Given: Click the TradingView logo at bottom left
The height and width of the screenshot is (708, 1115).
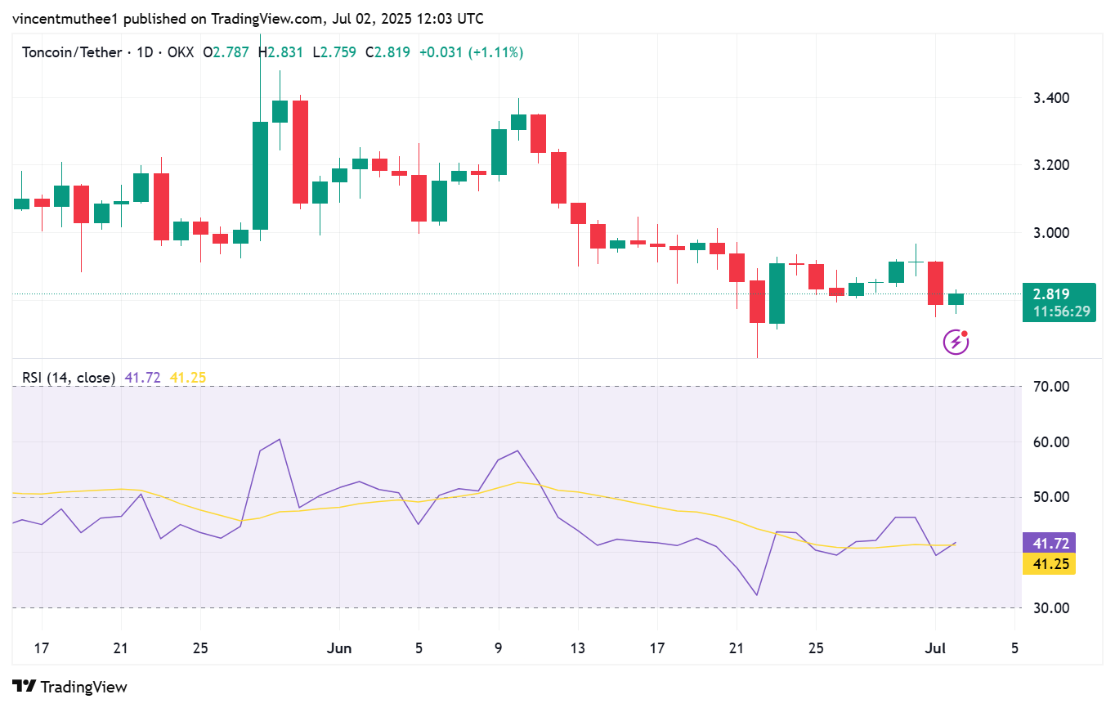Looking at the screenshot, I should pyautogui.click(x=69, y=687).
